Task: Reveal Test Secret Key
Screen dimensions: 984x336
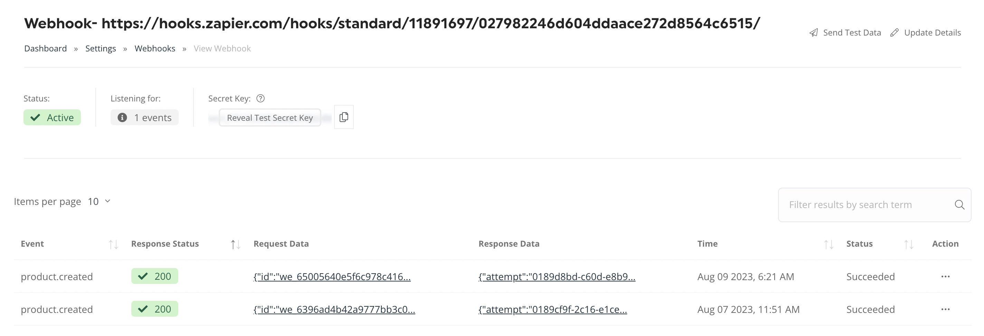Action: pyautogui.click(x=270, y=118)
